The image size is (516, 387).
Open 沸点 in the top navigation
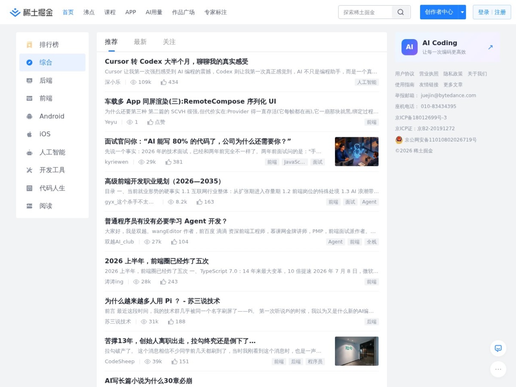point(89,12)
